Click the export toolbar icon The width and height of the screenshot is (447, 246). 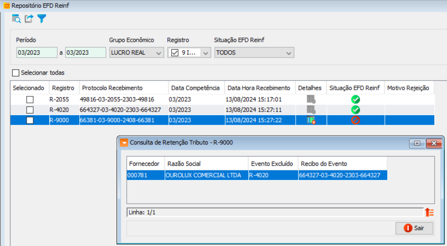click(29, 19)
